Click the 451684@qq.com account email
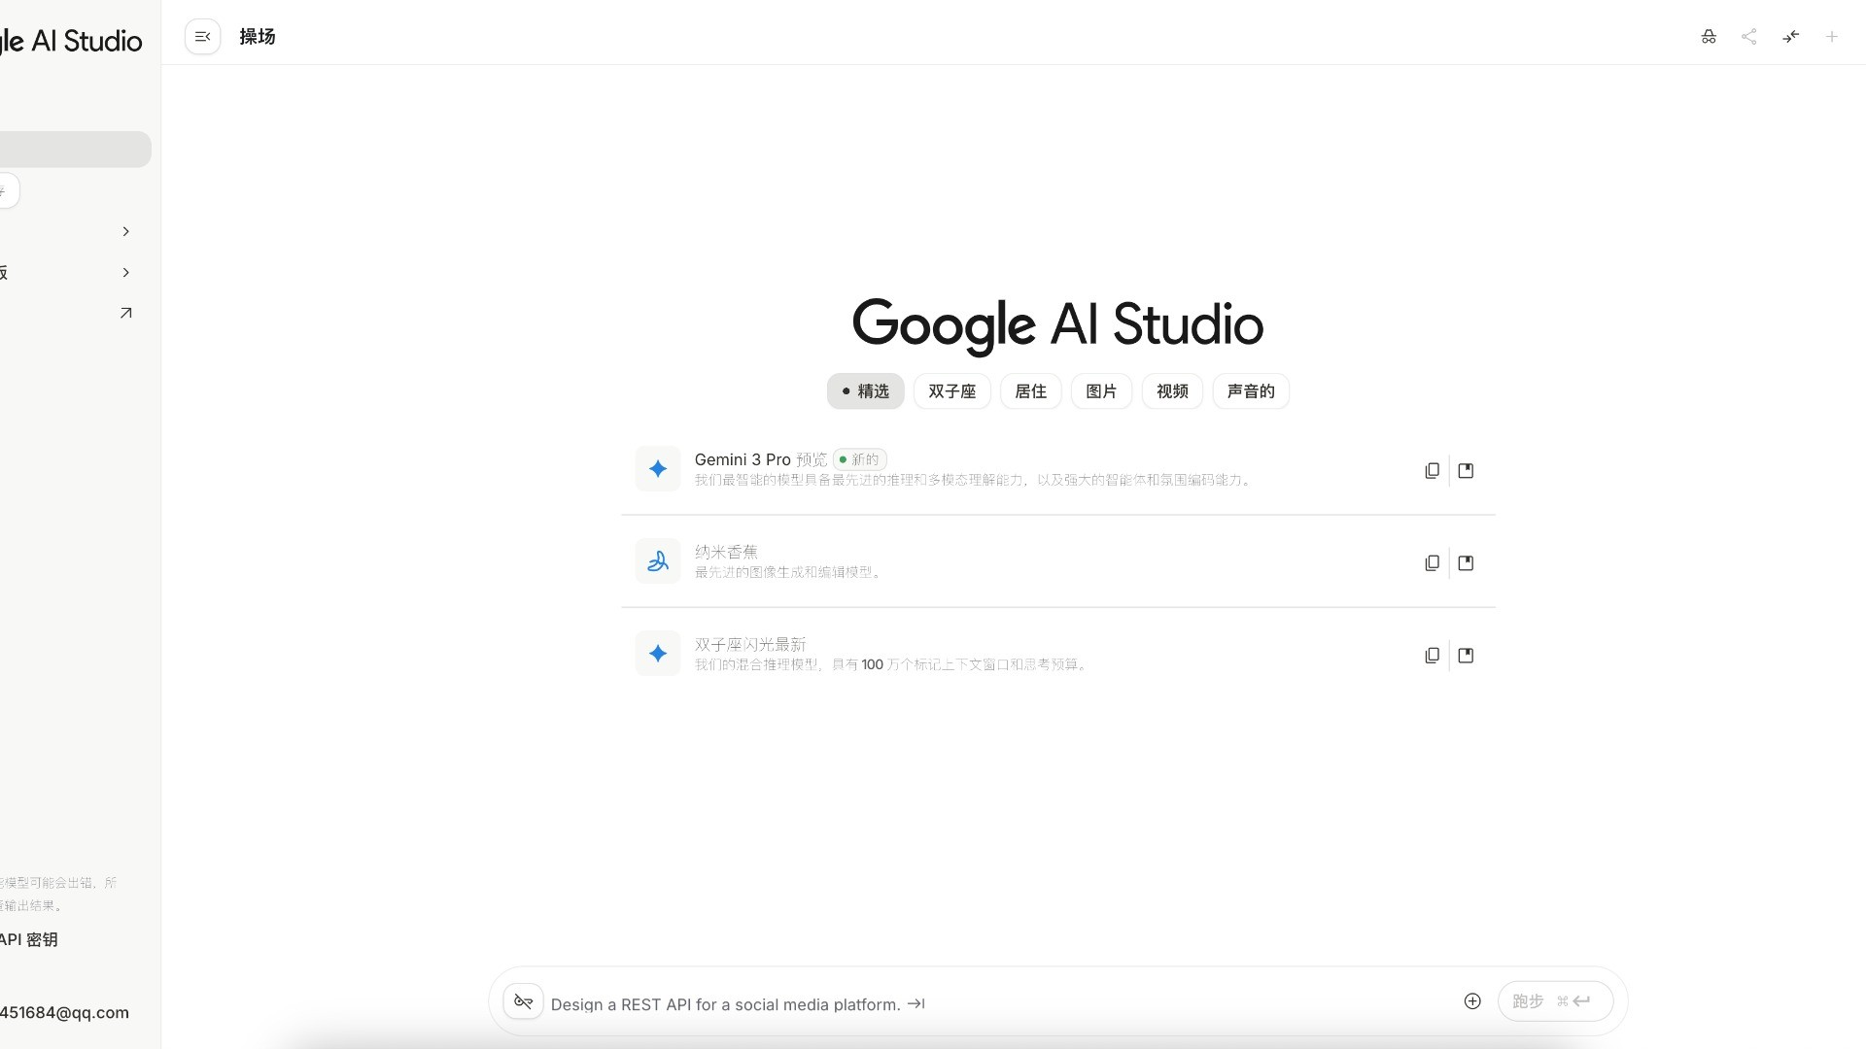Viewport: 1866px width, 1049px height. (x=64, y=1012)
